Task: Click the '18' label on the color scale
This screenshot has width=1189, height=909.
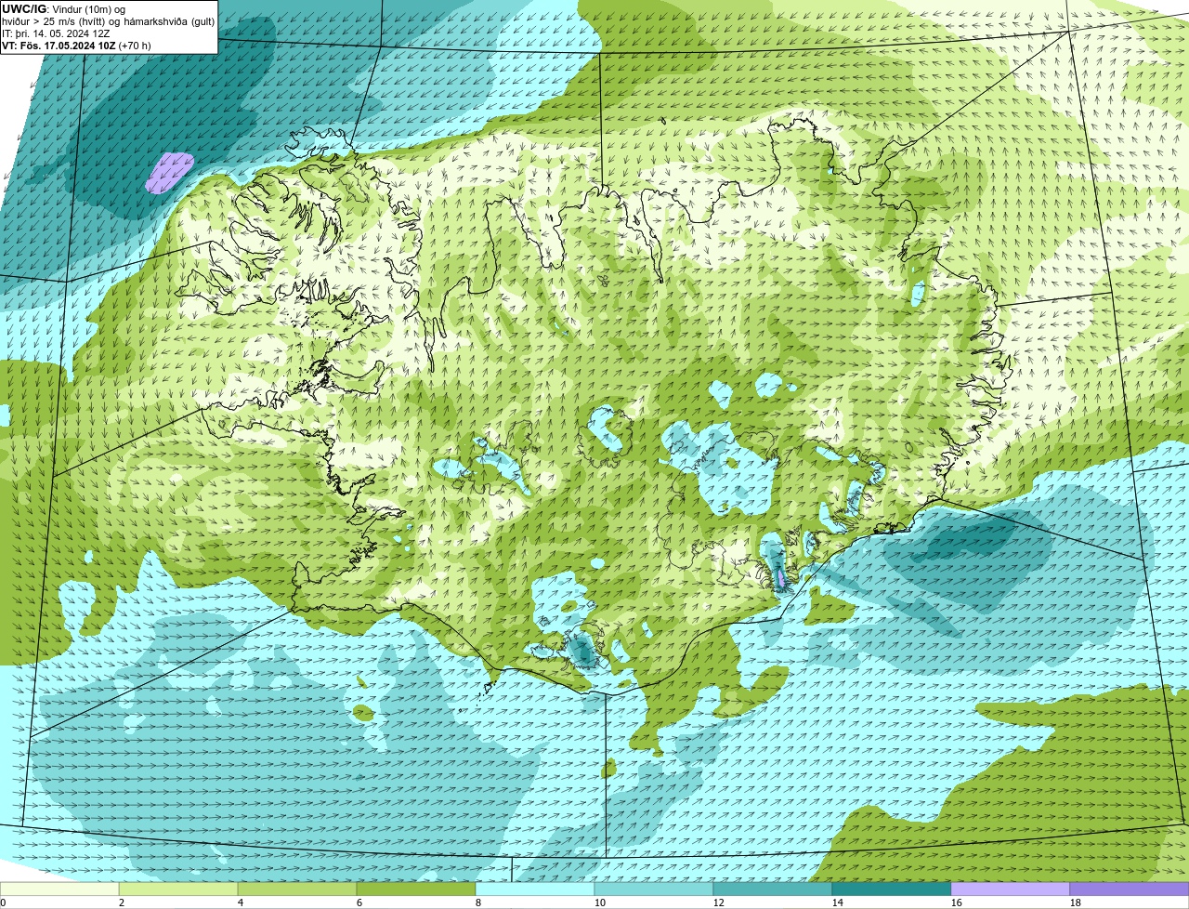Action: (x=1076, y=902)
